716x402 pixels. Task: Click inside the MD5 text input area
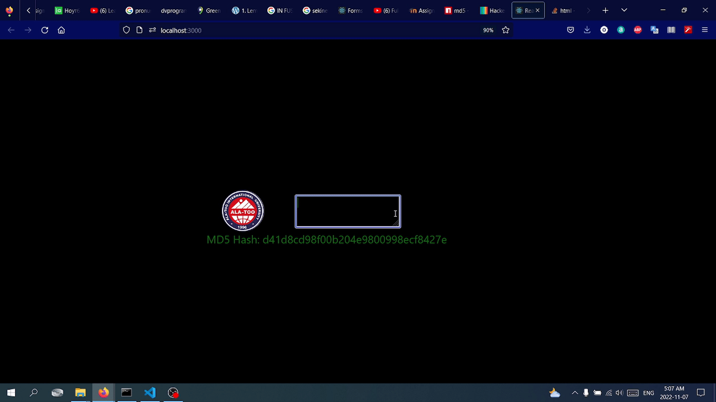(347, 211)
